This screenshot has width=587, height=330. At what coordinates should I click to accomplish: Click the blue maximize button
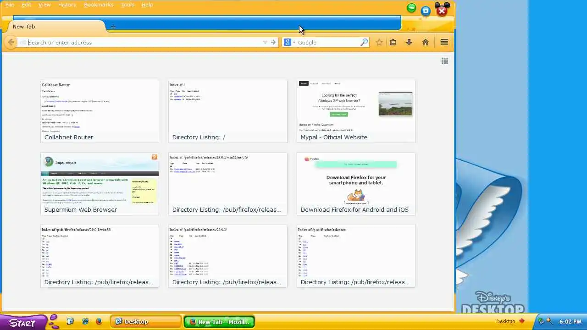pos(426,11)
